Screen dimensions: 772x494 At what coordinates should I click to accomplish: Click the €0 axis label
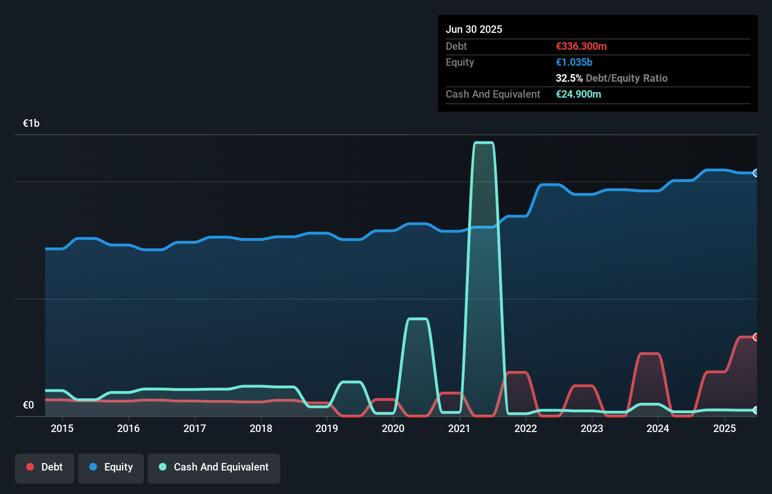(x=28, y=404)
